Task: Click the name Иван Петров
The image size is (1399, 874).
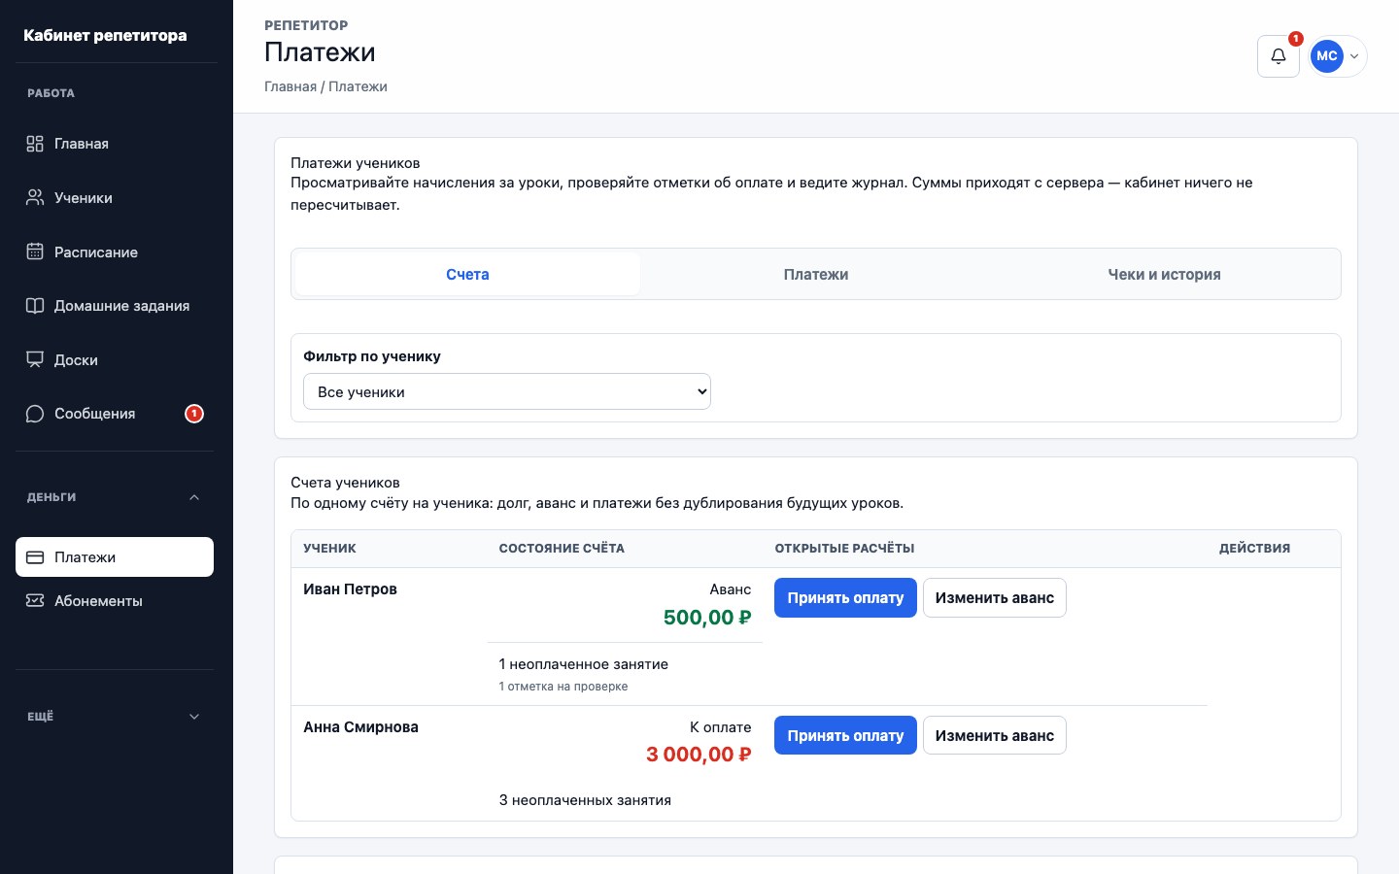Action: point(350,589)
